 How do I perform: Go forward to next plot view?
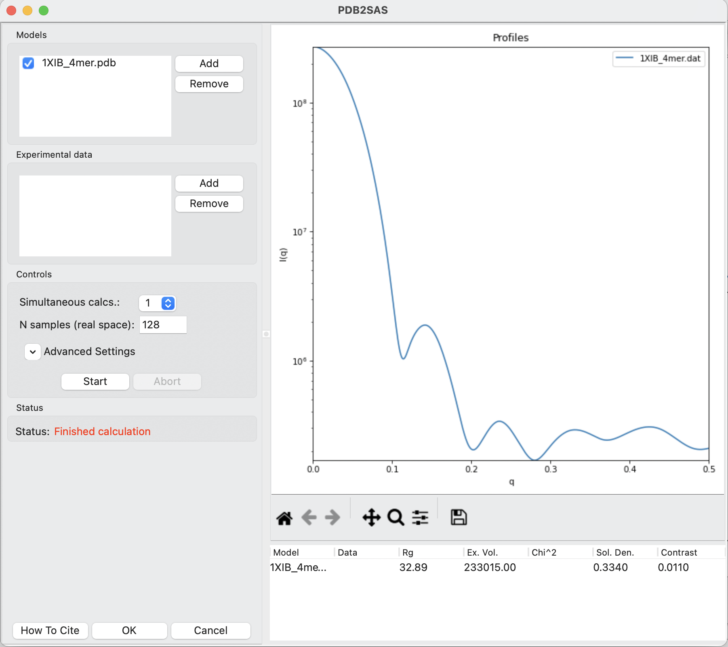coord(332,517)
